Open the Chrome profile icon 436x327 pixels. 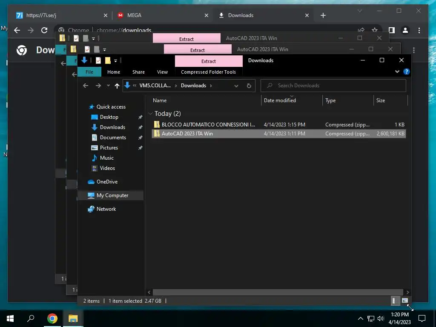(x=405, y=30)
